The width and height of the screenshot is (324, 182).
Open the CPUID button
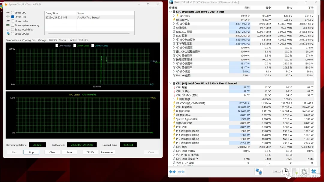tap(90, 152)
